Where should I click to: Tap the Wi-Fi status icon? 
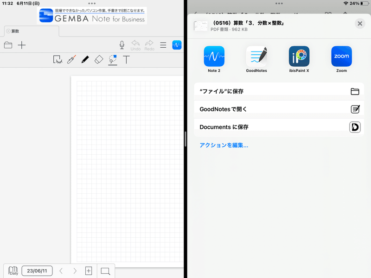346,3
